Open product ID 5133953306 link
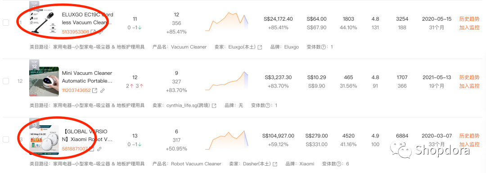The width and height of the screenshot is (486, 173). pos(76,32)
